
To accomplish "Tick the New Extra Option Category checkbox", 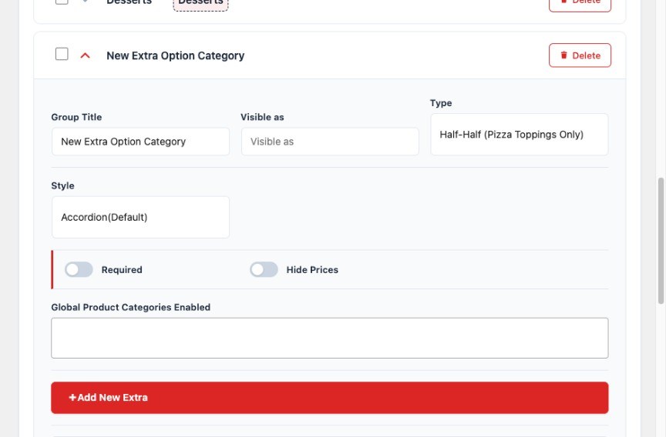I will tap(62, 54).
